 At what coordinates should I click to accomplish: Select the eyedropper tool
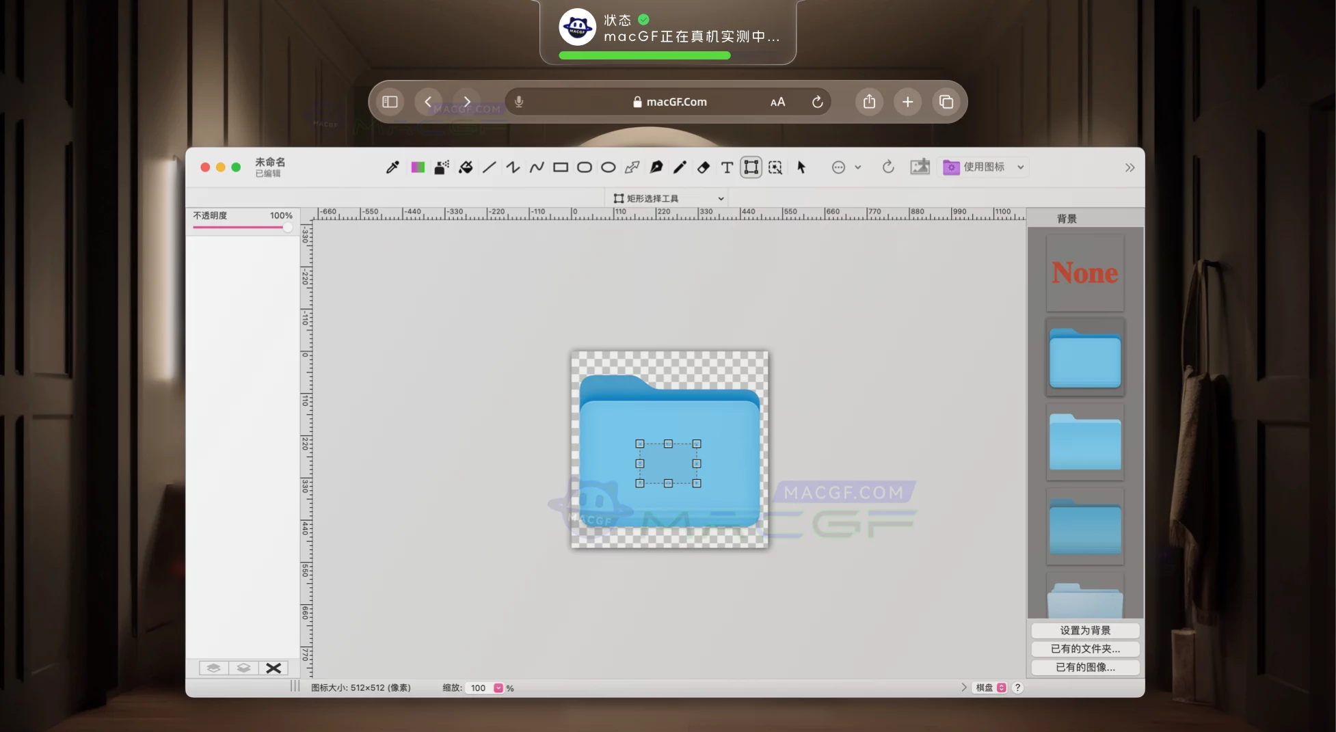coord(393,167)
